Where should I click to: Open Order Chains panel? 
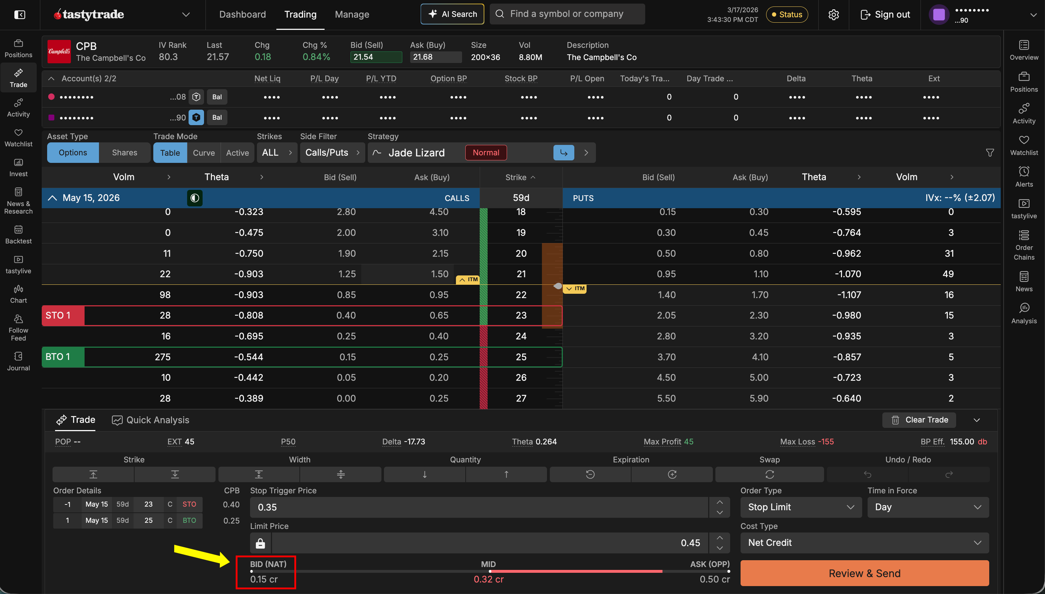[x=1024, y=245]
